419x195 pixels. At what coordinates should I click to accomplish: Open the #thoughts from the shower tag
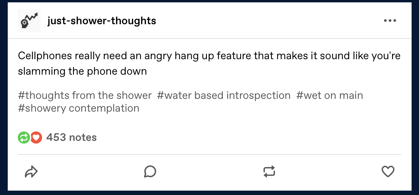(x=85, y=95)
